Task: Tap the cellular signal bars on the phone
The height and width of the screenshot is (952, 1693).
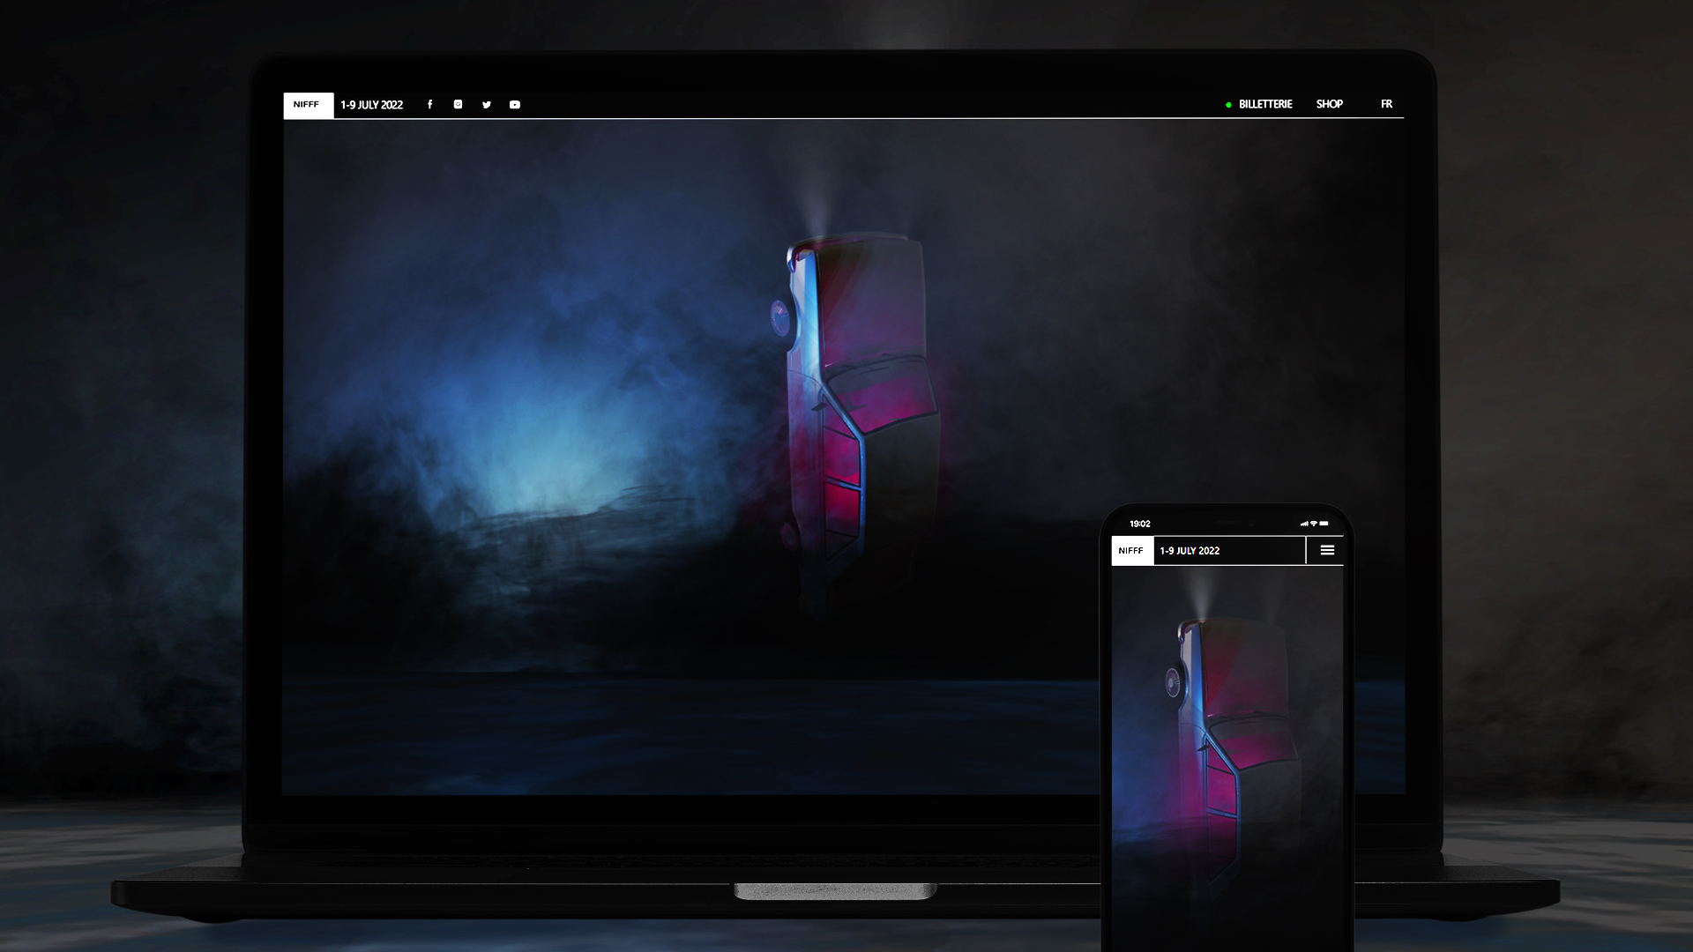Action: tap(1304, 524)
